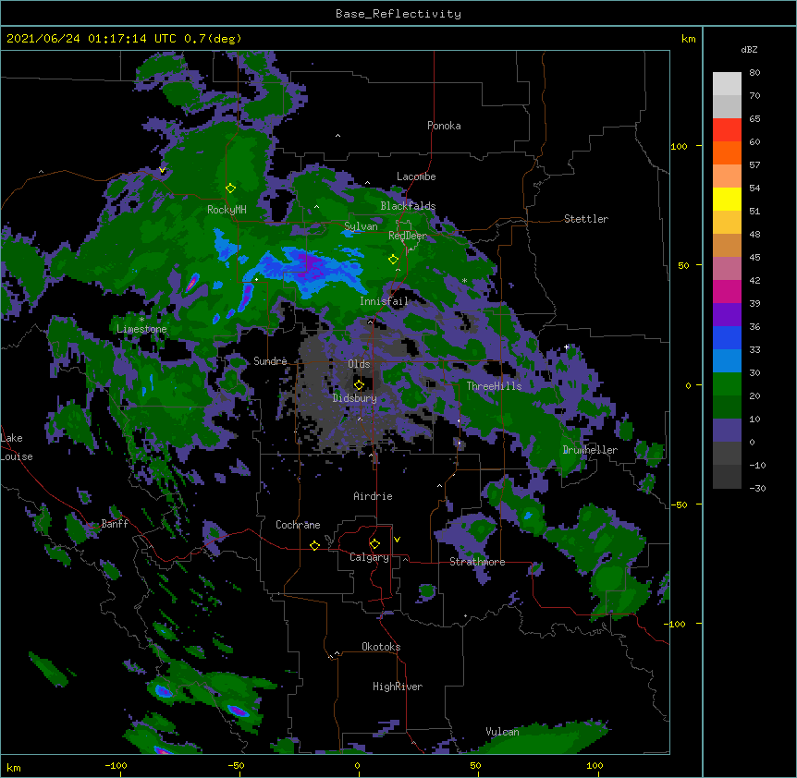Click the white plus marker north of Drumheller
Viewport: 797px width, 778px height.
tap(566, 347)
